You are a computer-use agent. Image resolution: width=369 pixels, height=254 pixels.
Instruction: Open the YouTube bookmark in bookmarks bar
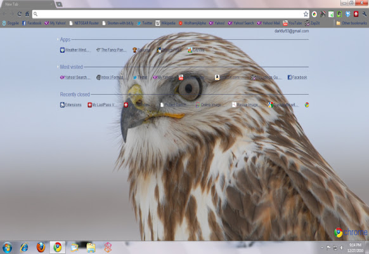click(292, 23)
